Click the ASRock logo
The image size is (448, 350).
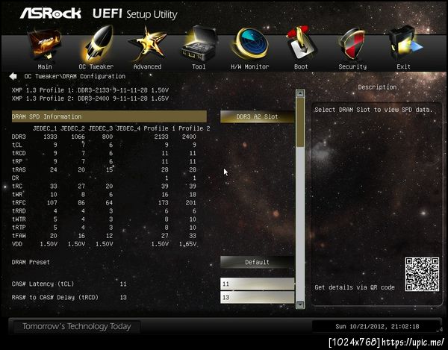click(51, 13)
